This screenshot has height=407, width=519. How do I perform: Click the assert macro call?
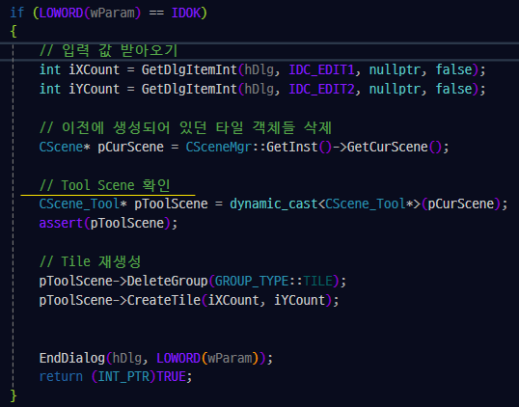(61, 224)
